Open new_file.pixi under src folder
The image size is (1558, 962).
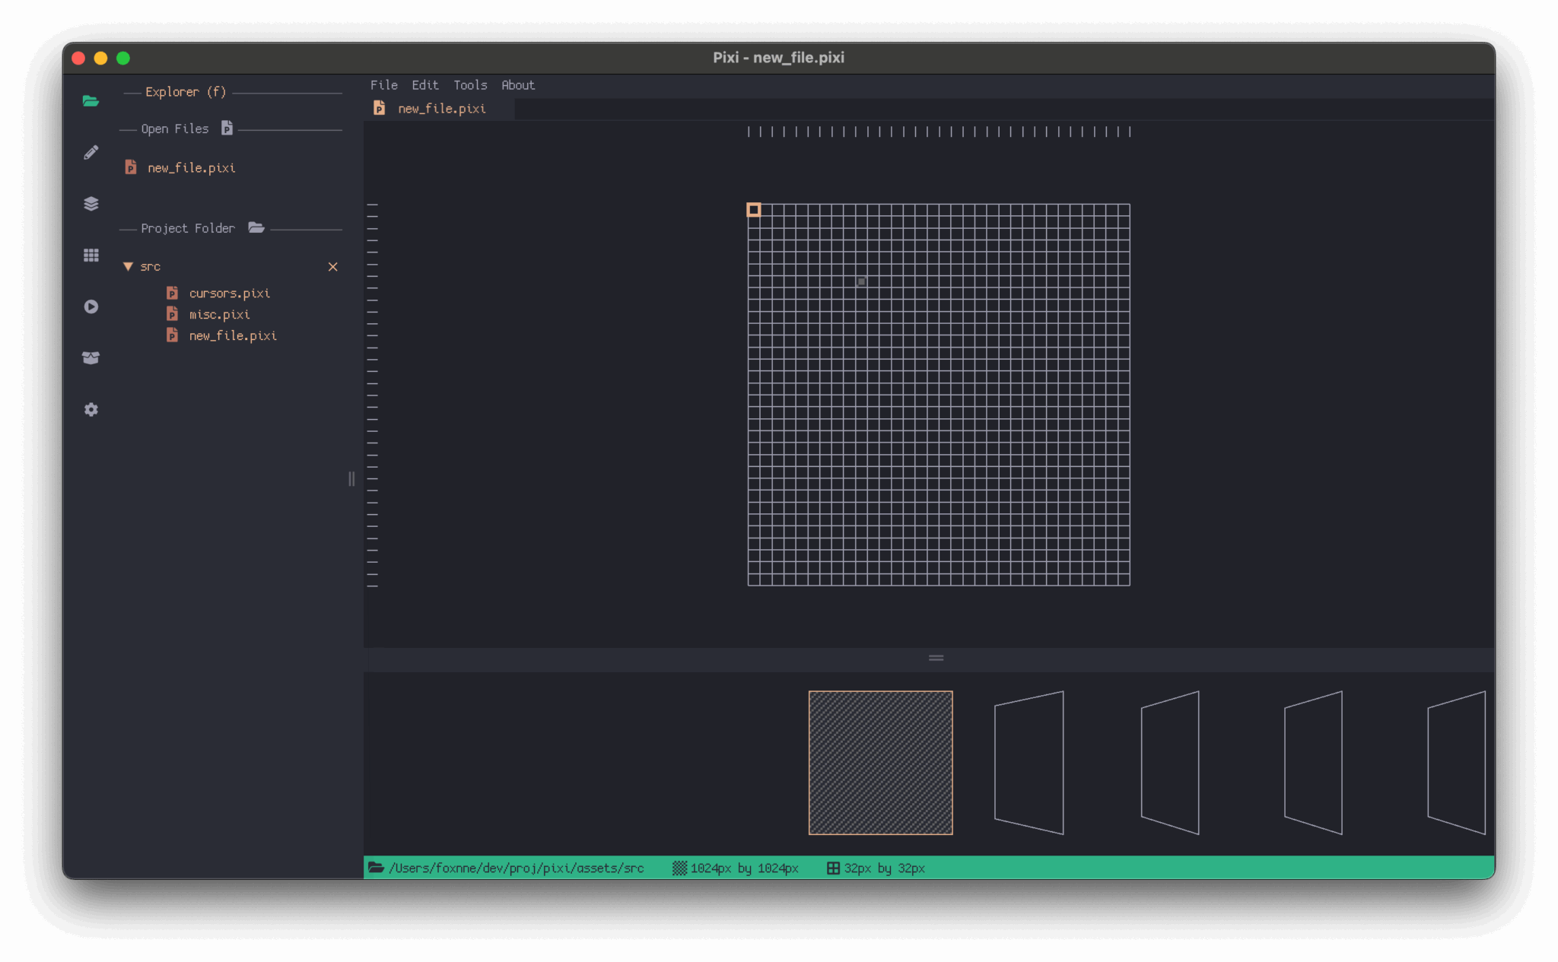point(233,335)
